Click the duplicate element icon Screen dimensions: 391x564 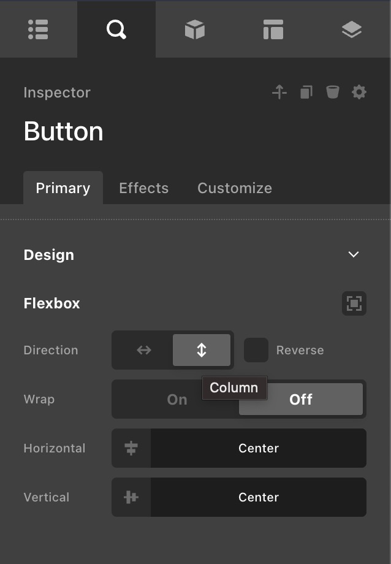point(306,93)
